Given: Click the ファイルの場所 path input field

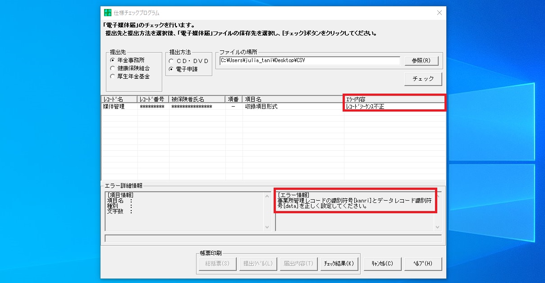Looking at the screenshot, I should point(309,61).
